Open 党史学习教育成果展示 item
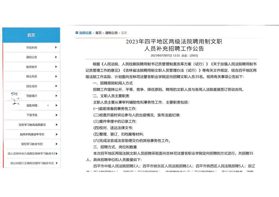The height and width of the screenshot is (197, 279). point(32,125)
